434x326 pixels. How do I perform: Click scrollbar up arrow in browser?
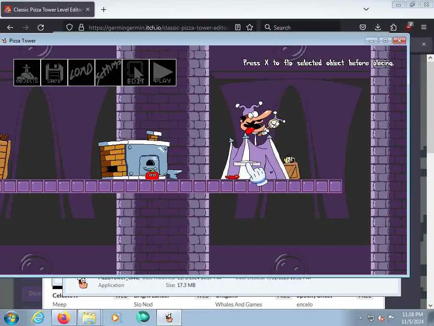(x=430, y=58)
